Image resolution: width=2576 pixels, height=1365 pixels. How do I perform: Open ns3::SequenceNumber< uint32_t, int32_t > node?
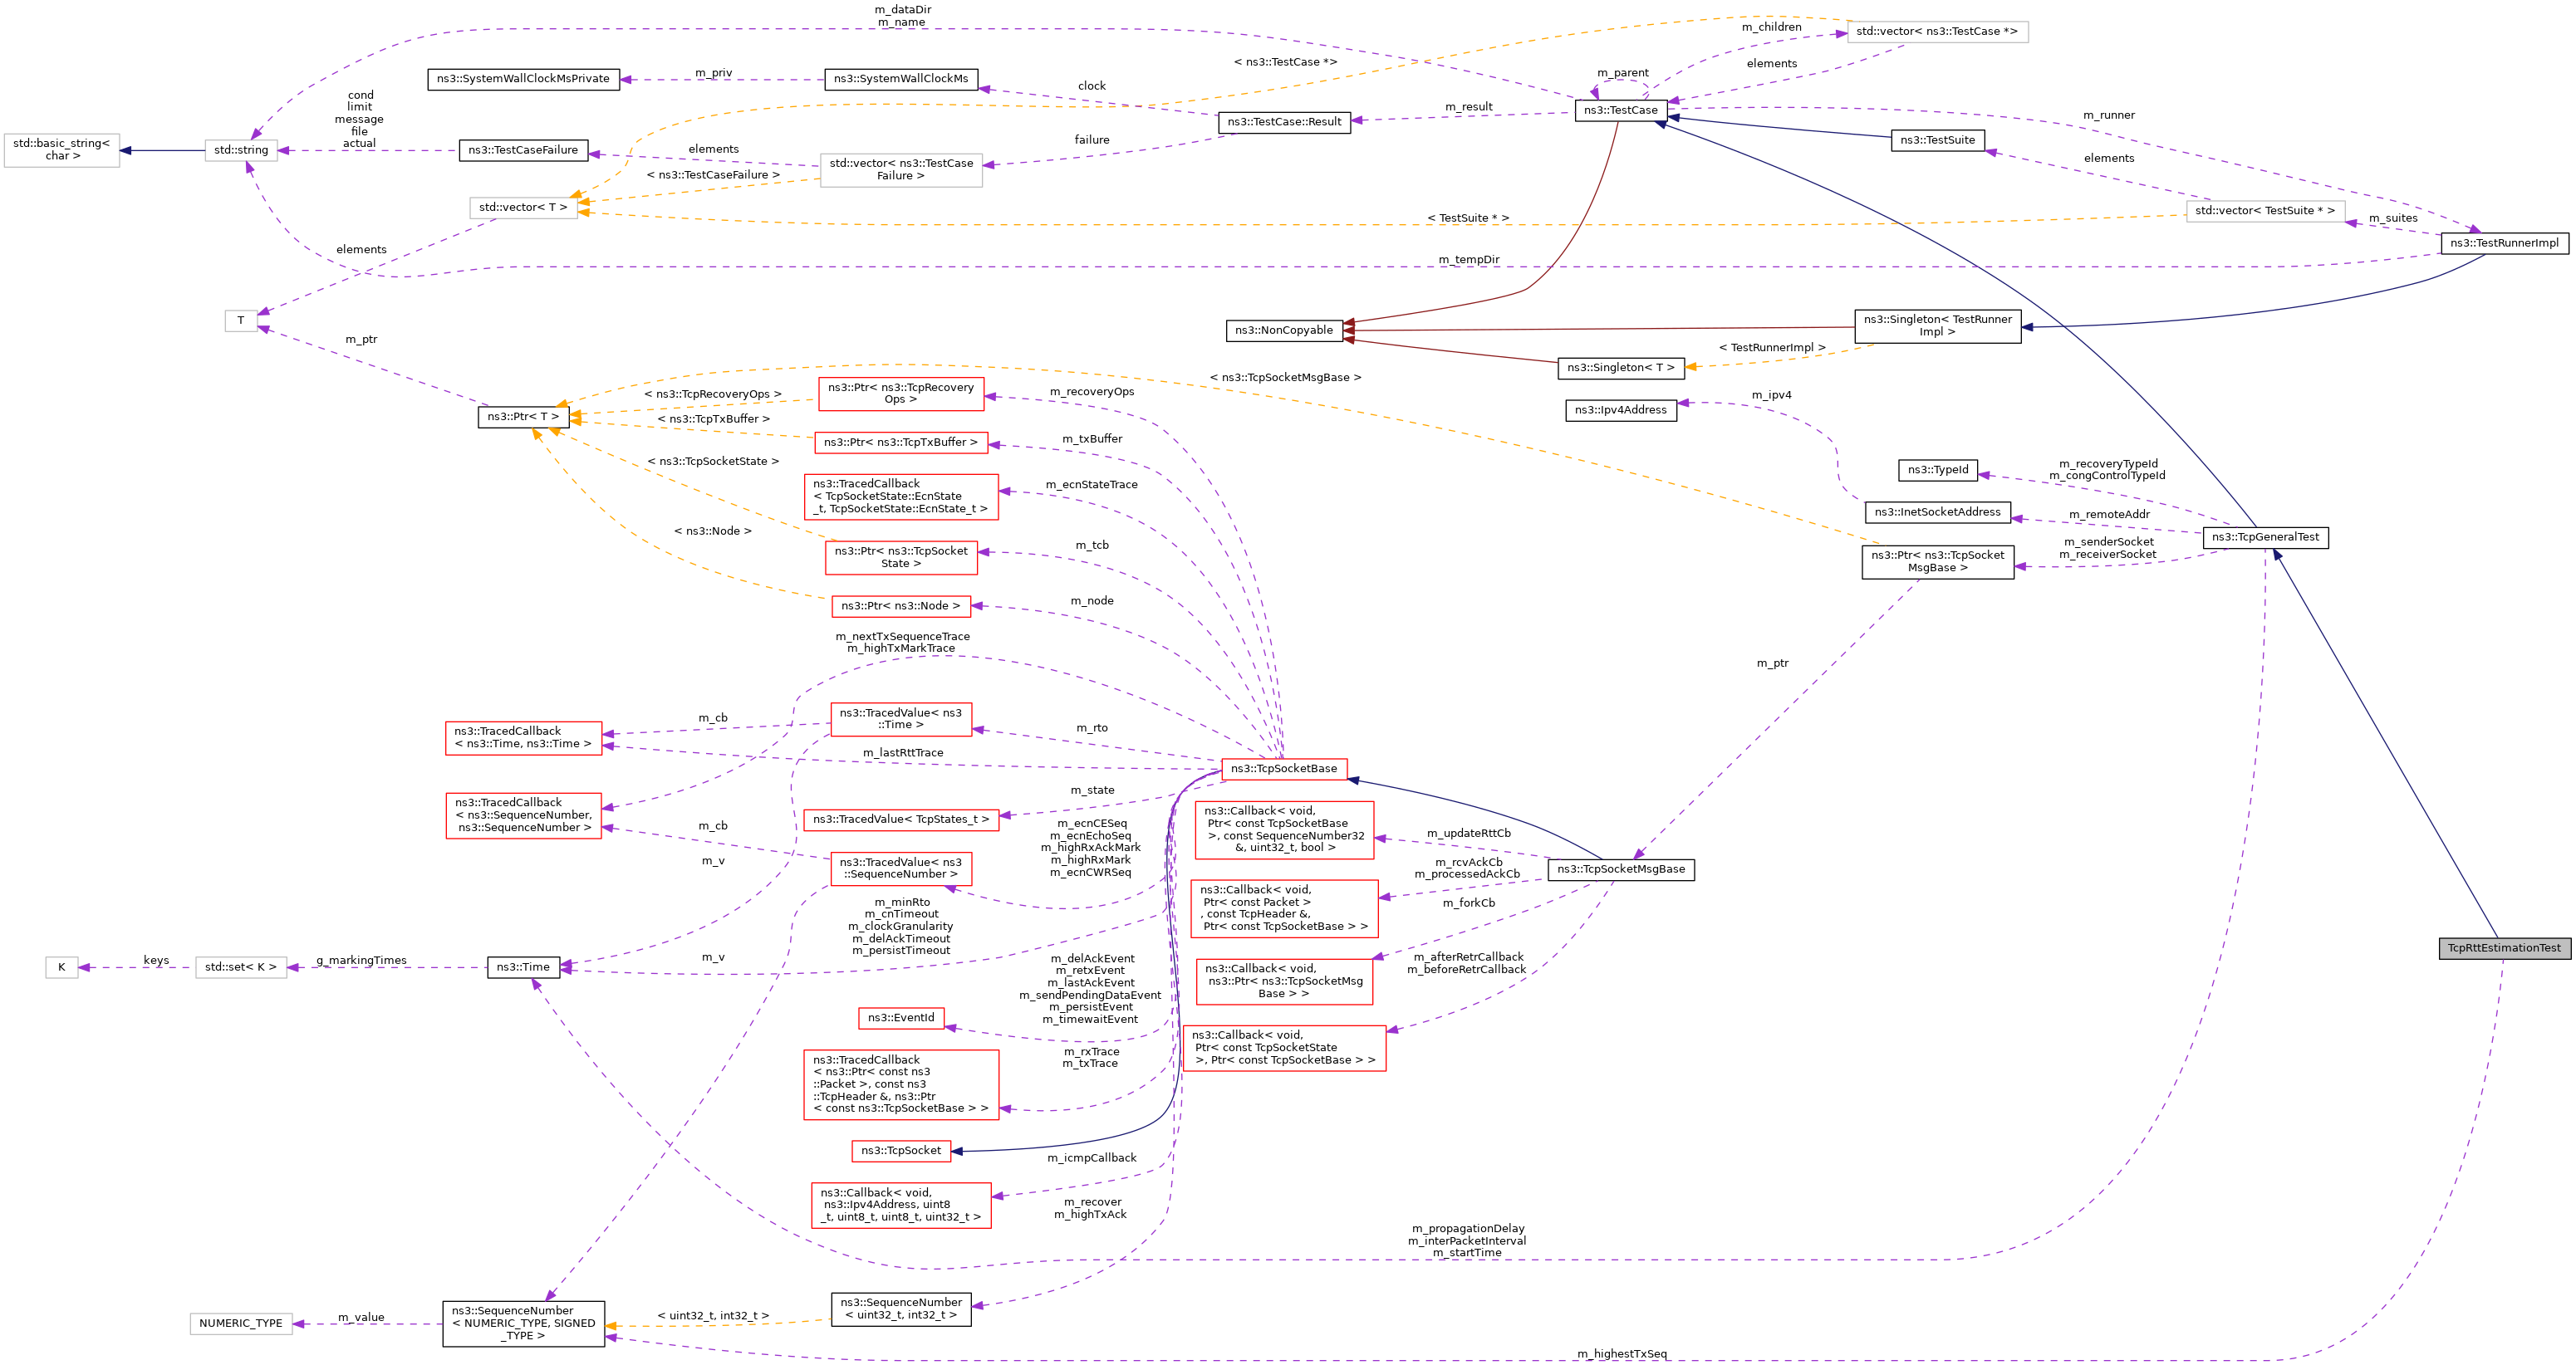click(900, 1310)
